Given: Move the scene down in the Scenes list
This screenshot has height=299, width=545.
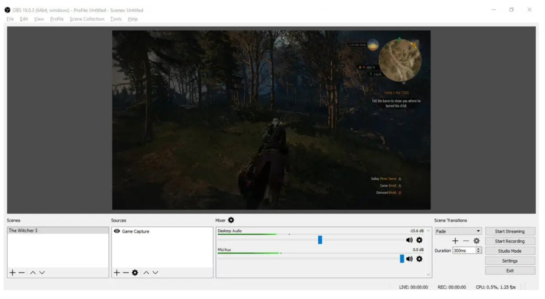Looking at the screenshot, I should (x=42, y=273).
